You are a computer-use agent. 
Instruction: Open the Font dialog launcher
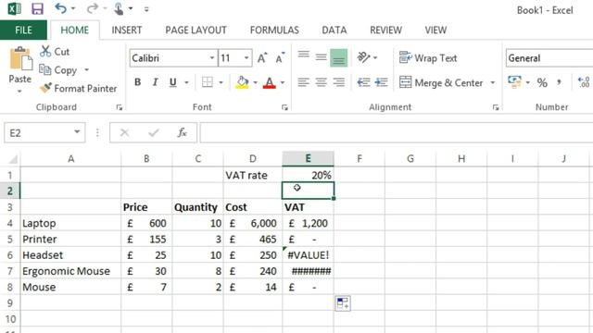pos(284,107)
